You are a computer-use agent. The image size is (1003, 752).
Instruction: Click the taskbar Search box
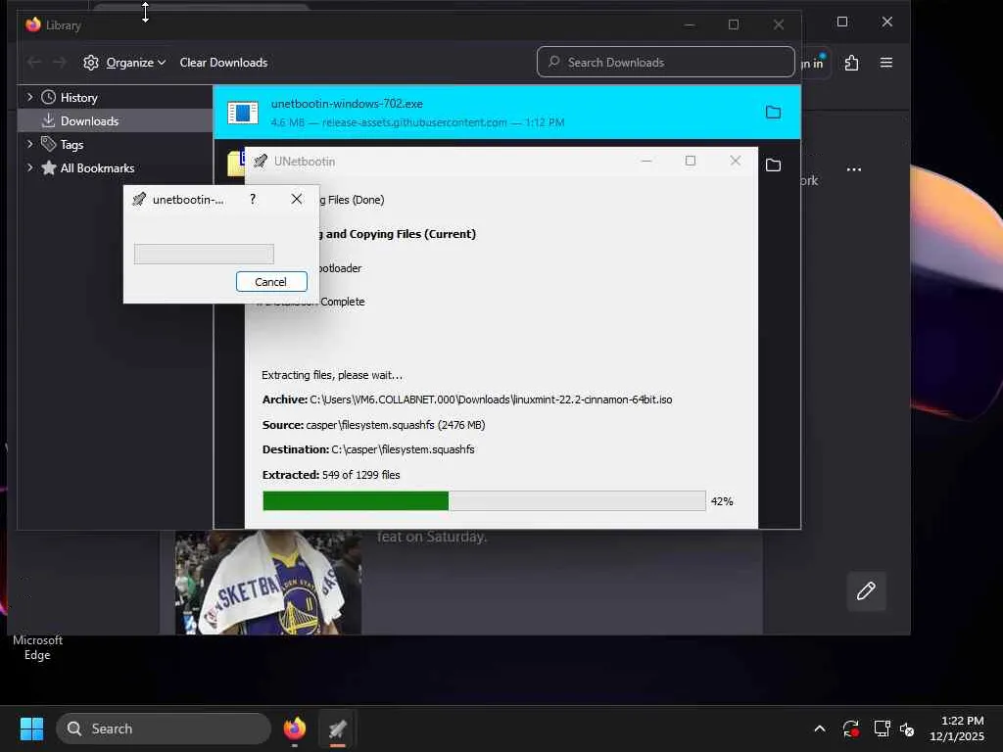click(x=164, y=728)
